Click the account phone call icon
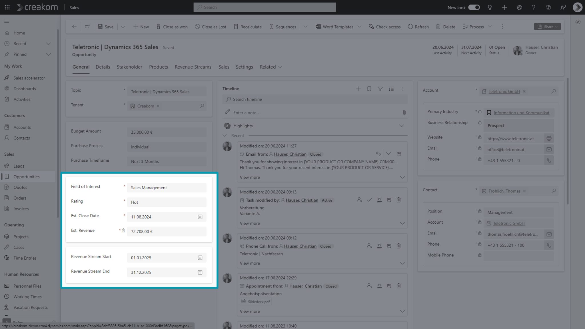 (549, 161)
